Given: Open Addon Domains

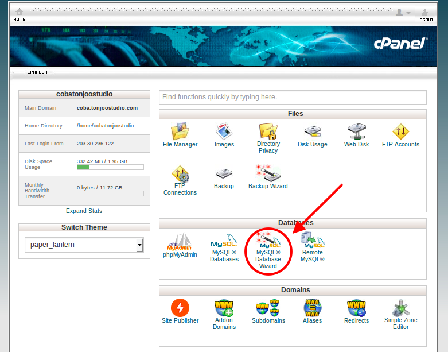Looking at the screenshot, I should coord(224,315).
